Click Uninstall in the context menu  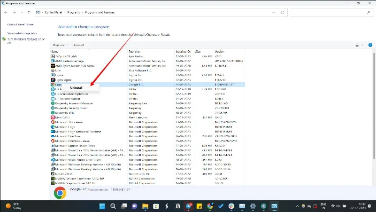tap(76, 88)
